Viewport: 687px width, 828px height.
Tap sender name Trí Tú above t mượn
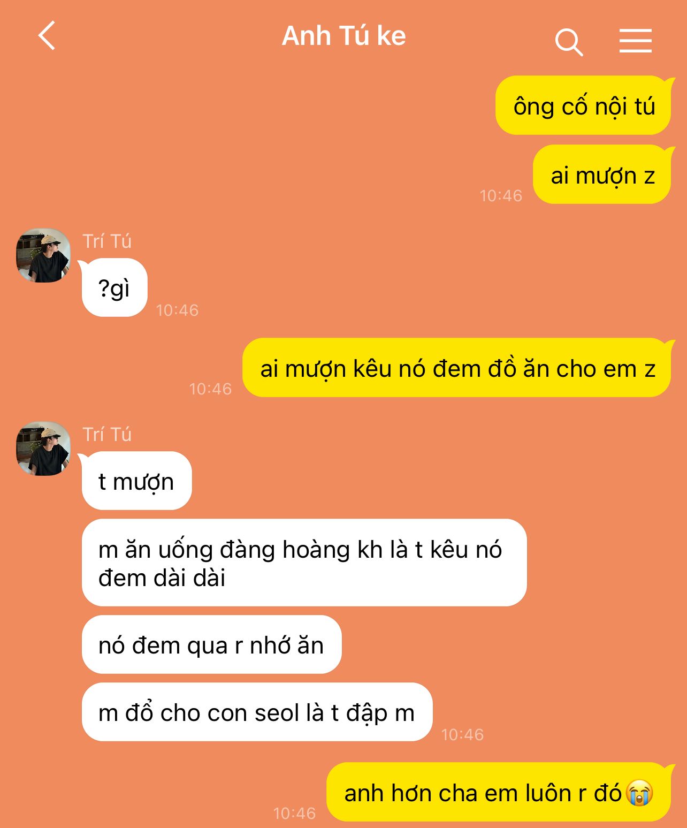coord(107,435)
